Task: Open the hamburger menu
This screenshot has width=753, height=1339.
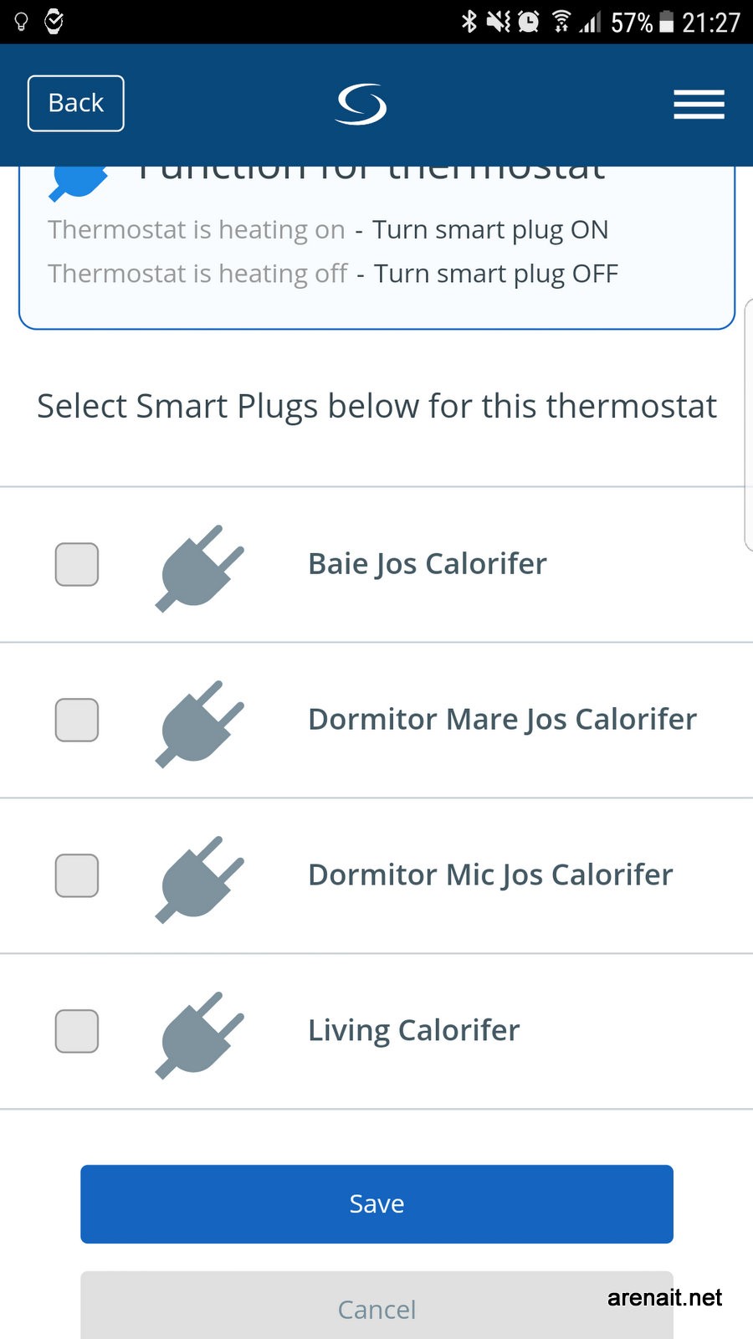Action: click(699, 105)
